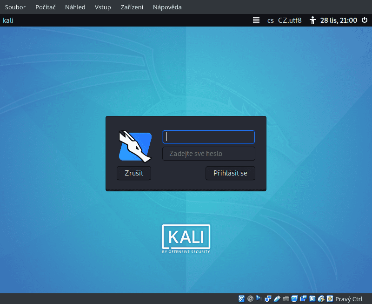Open the USB devices status icon
The height and width of the screenshot is (304, 372).
276,298
